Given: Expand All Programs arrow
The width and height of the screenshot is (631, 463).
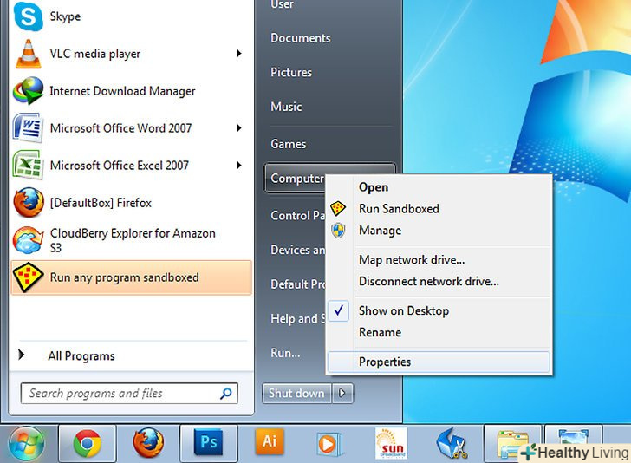Looking at the screenshot, I should [22, 355].
